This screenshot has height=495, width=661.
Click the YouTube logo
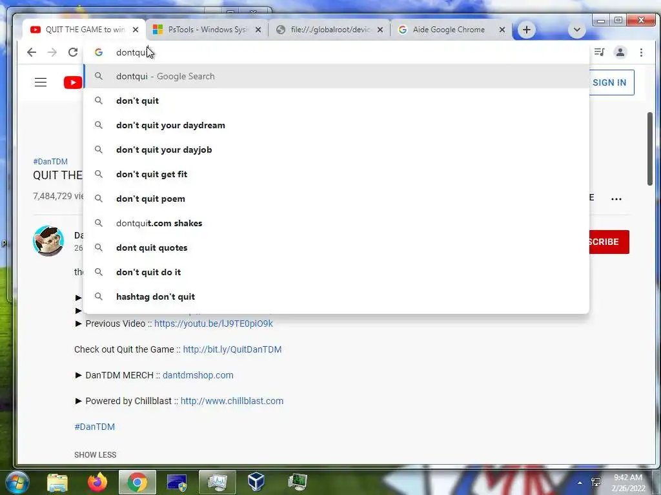tap(73, 82)
